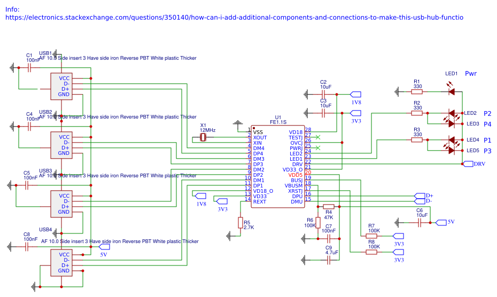Click the 'REXT' pin label
Viewport: 497px width, 297px height.
point(260,201)
